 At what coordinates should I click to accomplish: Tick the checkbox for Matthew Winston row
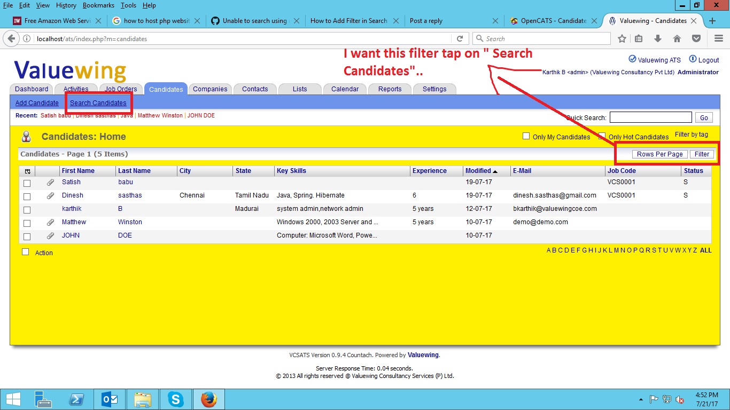point(27,223)
